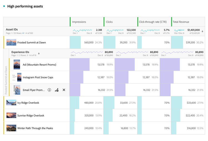The image size is (208, 141).
Task: Click the Sunrise Ridge Overlook thumbnail
Action: [x=11, y=115]
